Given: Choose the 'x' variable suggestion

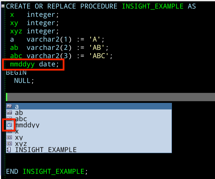Looking at the screenshot, I should coord(89,131).
